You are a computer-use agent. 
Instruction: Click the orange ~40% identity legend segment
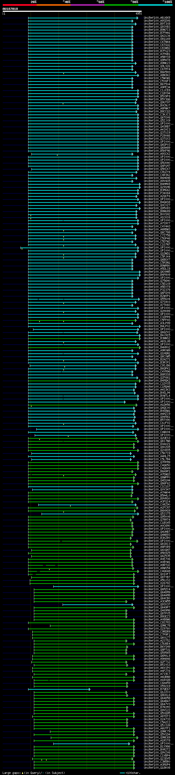[54, 5]
